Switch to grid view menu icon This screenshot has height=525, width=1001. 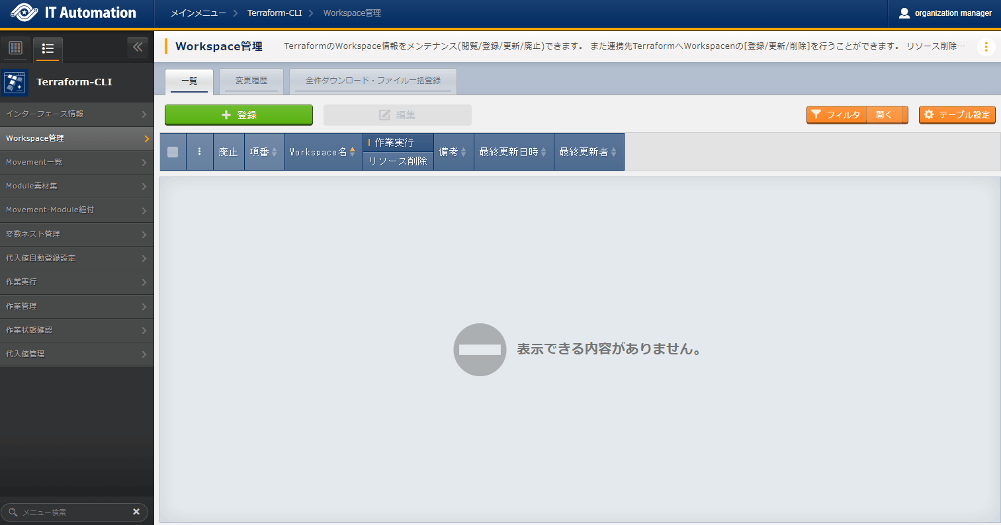(16, 48)
